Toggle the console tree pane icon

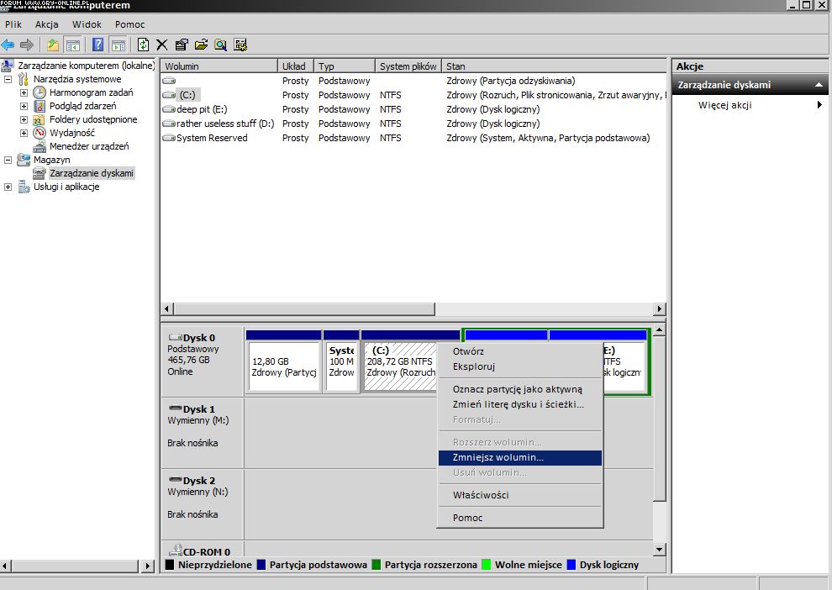pos(72,45)
